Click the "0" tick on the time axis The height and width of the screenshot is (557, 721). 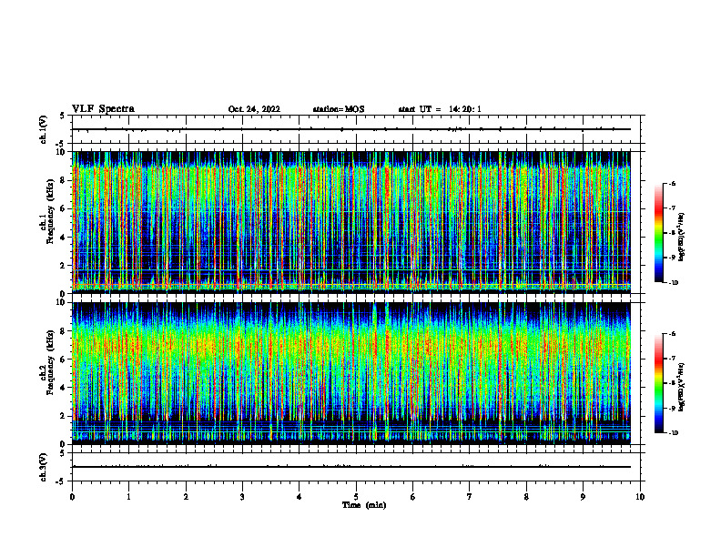click(72, 497)
